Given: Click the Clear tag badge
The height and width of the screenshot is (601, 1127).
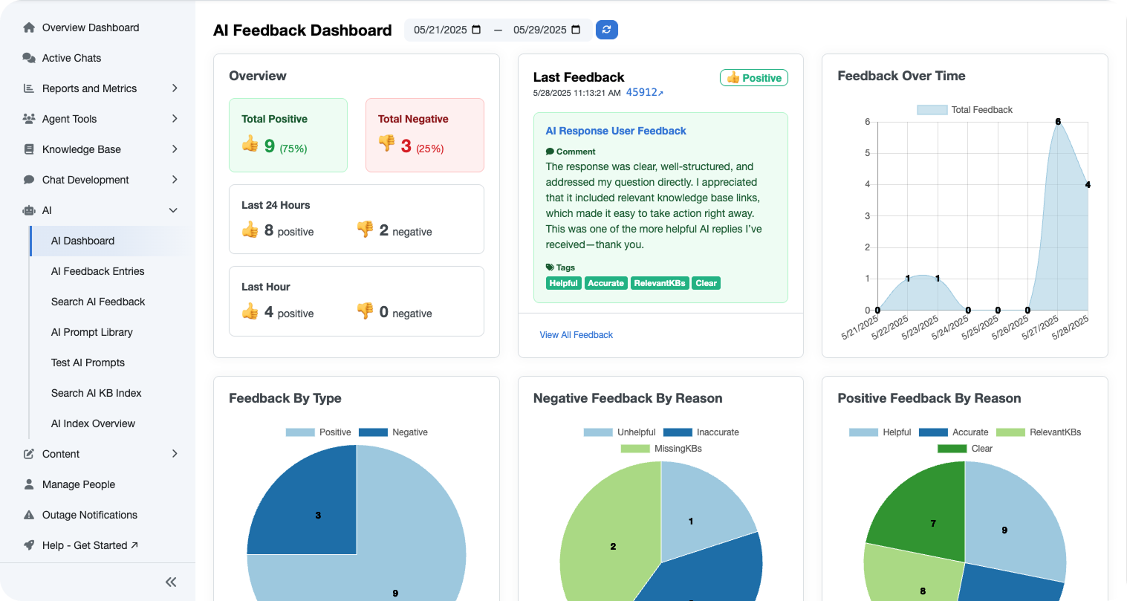Looking at the screenshot, I should tap(707, 283).
